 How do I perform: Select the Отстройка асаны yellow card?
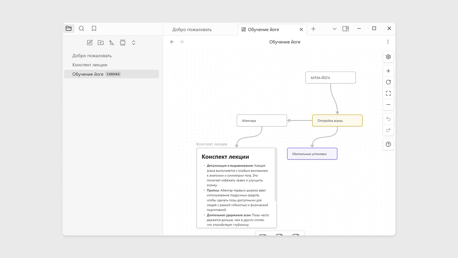click(337, 121)
